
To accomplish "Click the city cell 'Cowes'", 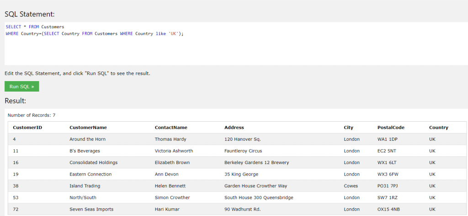I will click(x=351, y=185).
